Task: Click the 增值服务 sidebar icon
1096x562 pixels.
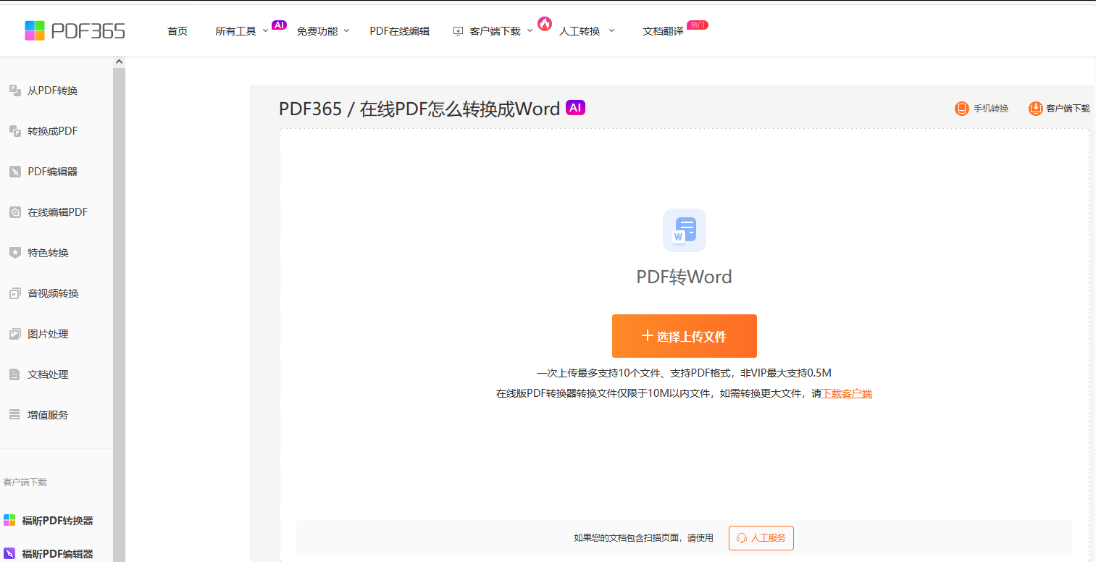Action: pyautogui.click(x=14, y=415)
